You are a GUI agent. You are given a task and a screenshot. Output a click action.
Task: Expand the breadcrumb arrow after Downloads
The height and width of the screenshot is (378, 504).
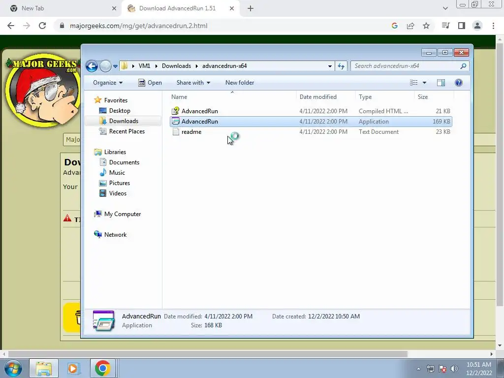pyautogui.click(x=196, y=66)
